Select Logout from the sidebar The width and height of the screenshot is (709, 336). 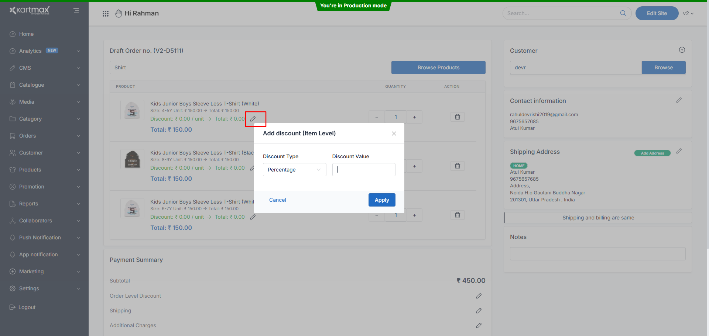coord(27,307)
